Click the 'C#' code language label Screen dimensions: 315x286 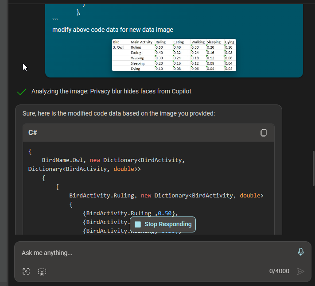pyautogui.click(x=33, y=132)
